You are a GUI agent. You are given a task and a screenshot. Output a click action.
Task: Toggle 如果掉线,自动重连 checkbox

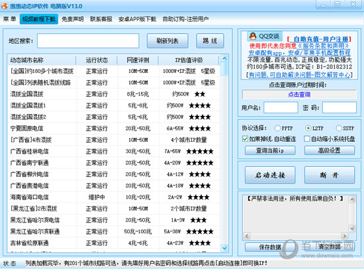[x=245, y=139]
